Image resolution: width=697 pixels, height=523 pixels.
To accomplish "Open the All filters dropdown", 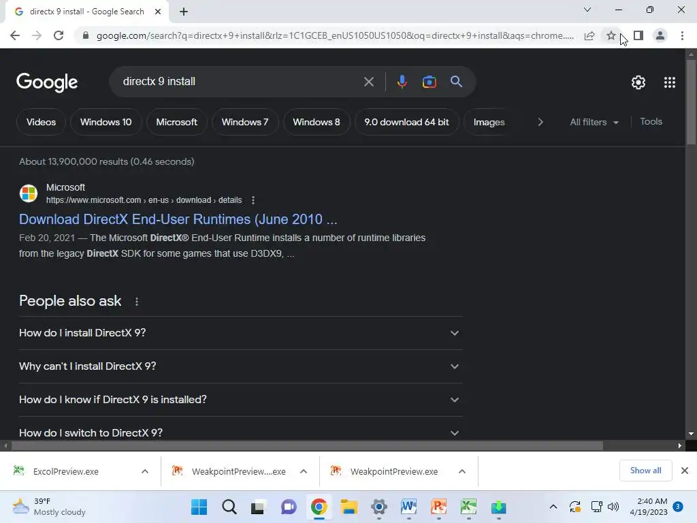I will tap(594, 122).
